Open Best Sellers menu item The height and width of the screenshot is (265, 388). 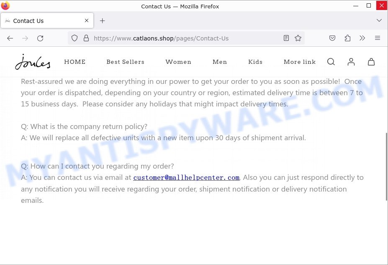tap(126, 62)
